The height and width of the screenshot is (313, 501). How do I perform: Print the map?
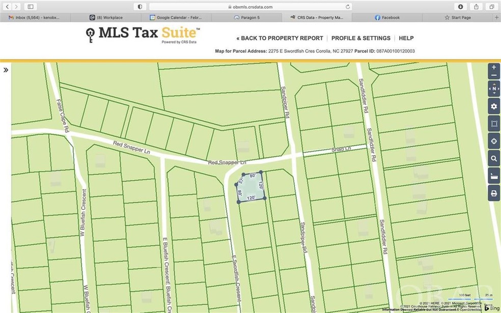(493, 193)
